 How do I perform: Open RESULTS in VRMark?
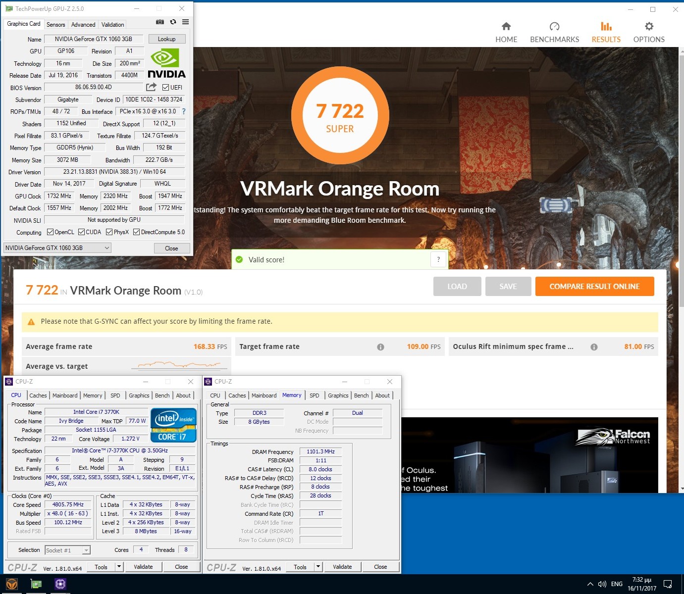tap(606, 33)
